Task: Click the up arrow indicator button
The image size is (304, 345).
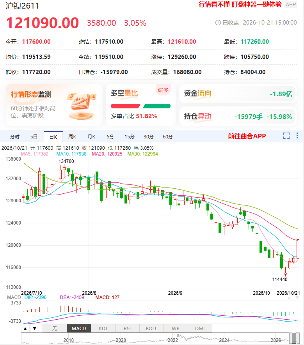Action: tap(25, 329)
